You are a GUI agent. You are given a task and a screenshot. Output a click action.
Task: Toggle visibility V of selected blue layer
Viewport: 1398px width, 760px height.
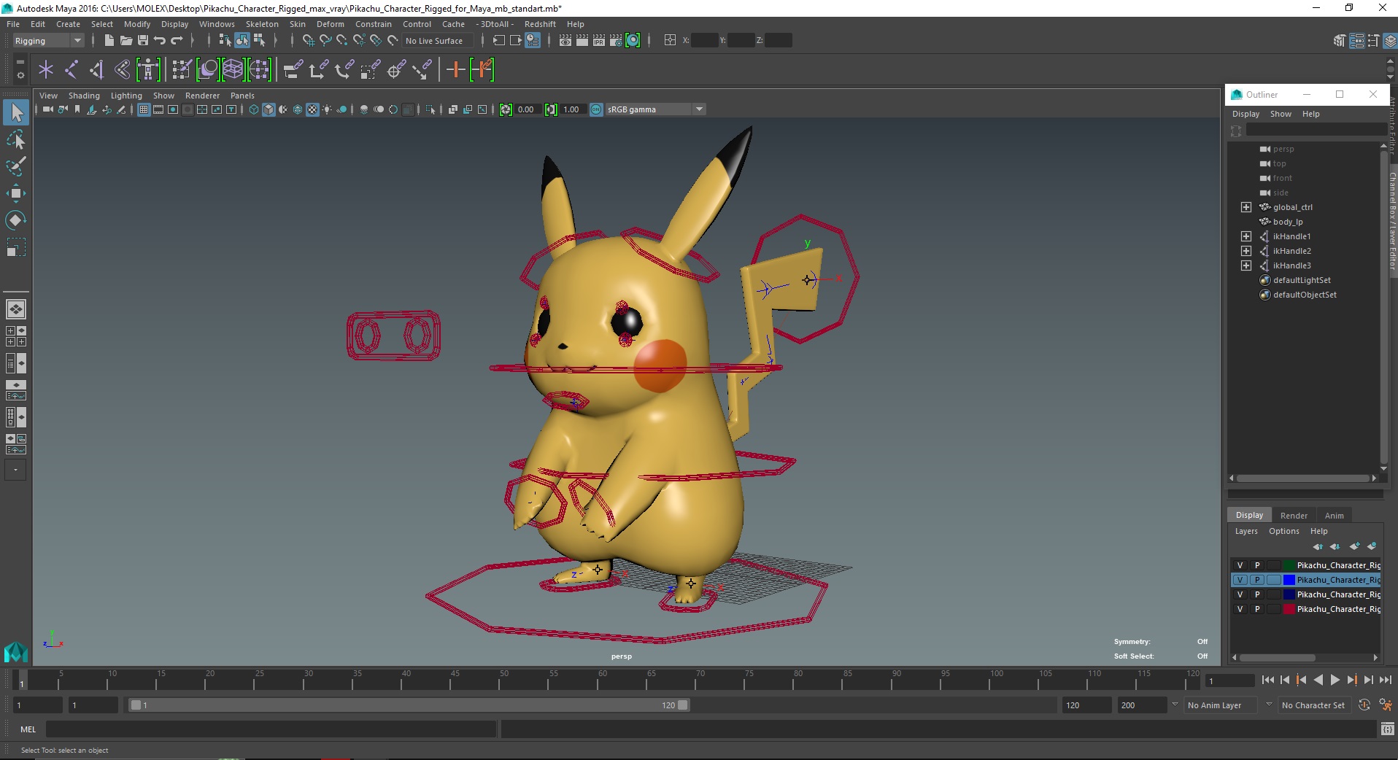[x=1240, y=580]
